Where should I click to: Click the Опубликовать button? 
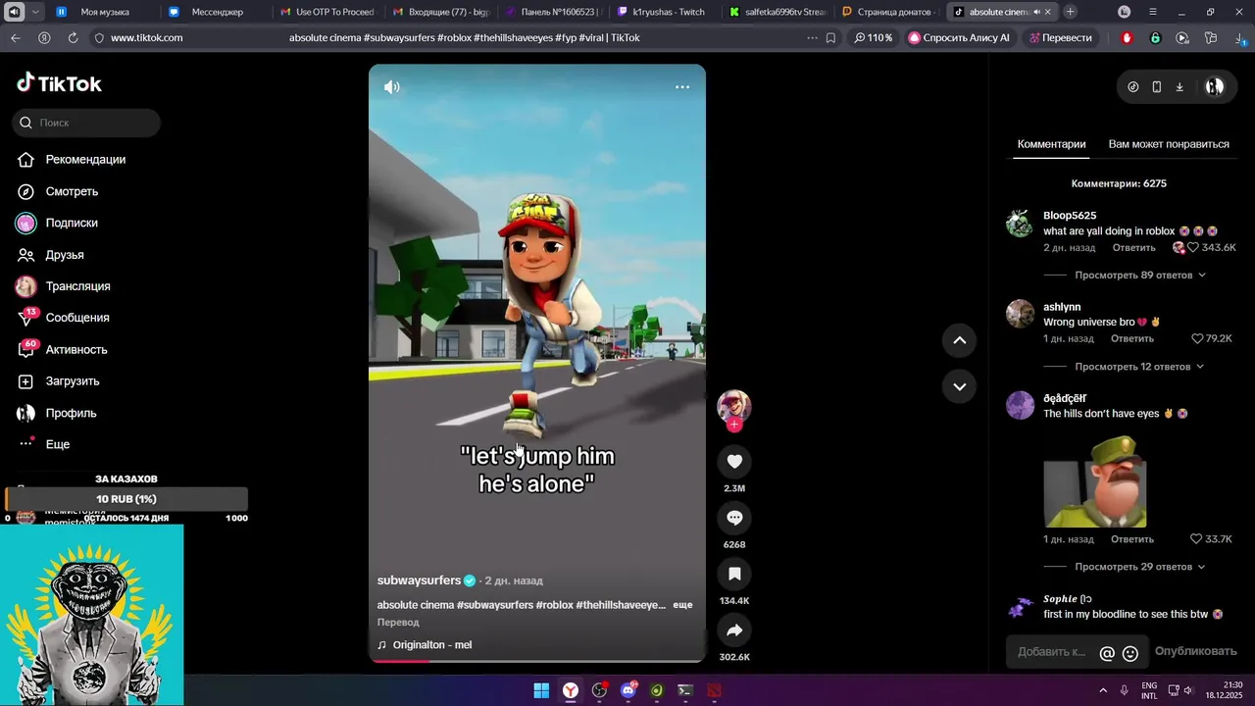click(1195, 651)
